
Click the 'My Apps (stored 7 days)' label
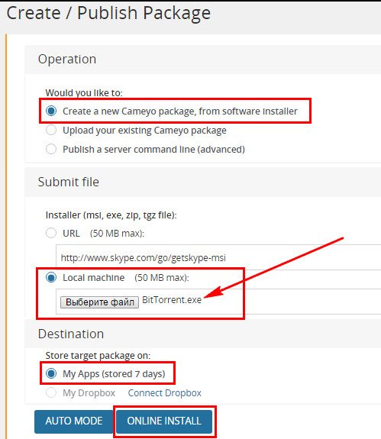click(114, 374)
